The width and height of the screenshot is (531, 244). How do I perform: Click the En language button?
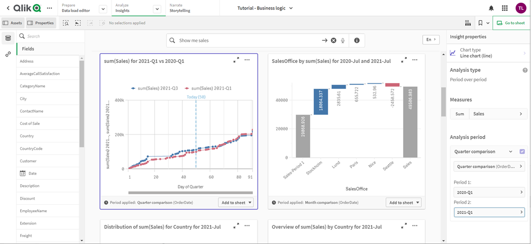[430, 40]
